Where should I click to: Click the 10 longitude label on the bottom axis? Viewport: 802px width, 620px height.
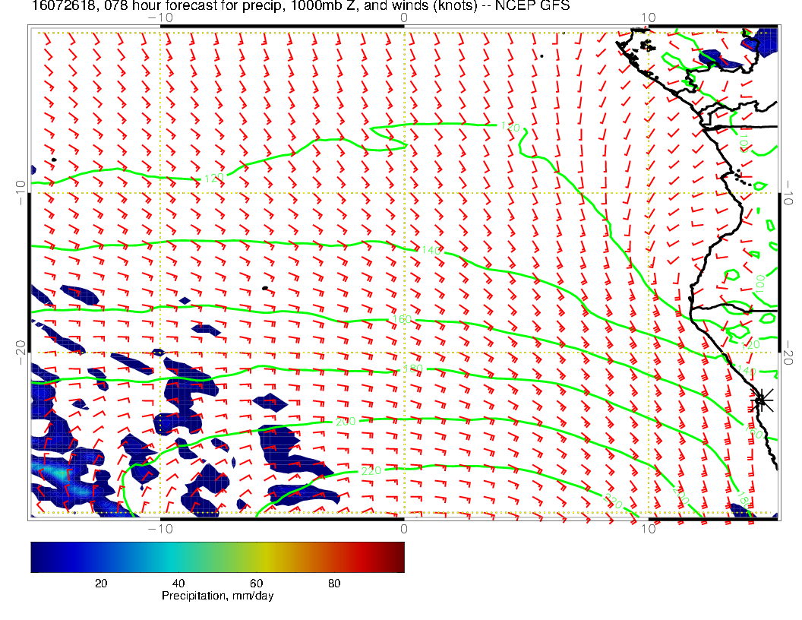[x=647, y=528]
